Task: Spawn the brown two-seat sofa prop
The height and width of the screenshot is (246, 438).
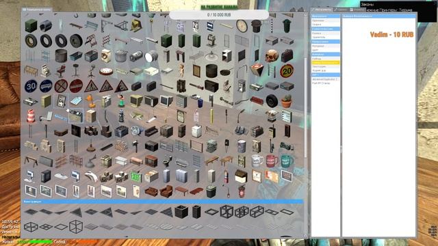Action: (x=151, y=191)
